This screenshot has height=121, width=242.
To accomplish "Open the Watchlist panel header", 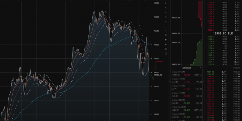I will coord(186,68).
